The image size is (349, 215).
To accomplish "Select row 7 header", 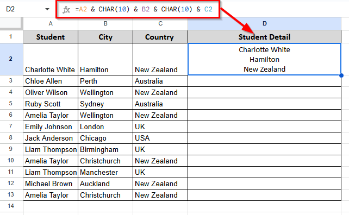I will [11, 127].
